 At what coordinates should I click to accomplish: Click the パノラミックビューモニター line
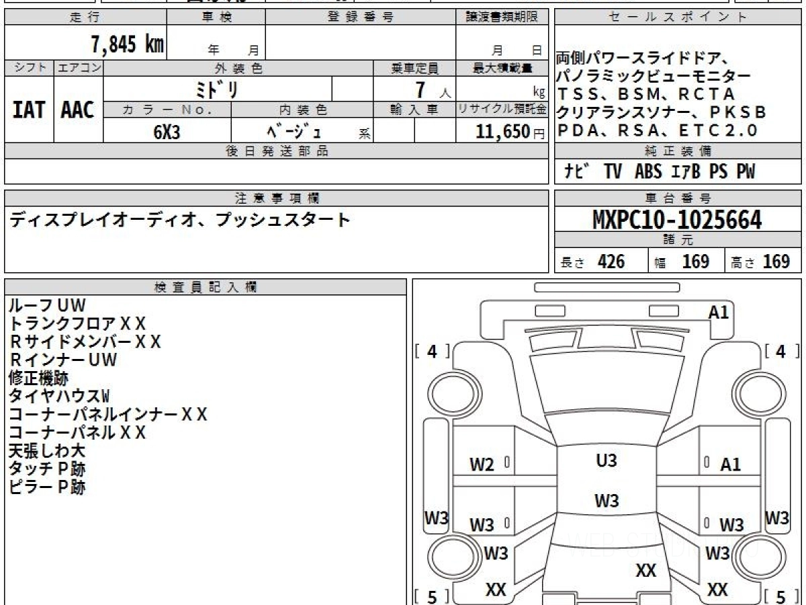pyautogui.click(x=654, y=76)
